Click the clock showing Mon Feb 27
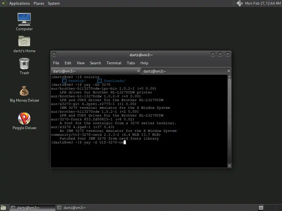Screen dimensions: 282x211 click(x=263, y=3)
